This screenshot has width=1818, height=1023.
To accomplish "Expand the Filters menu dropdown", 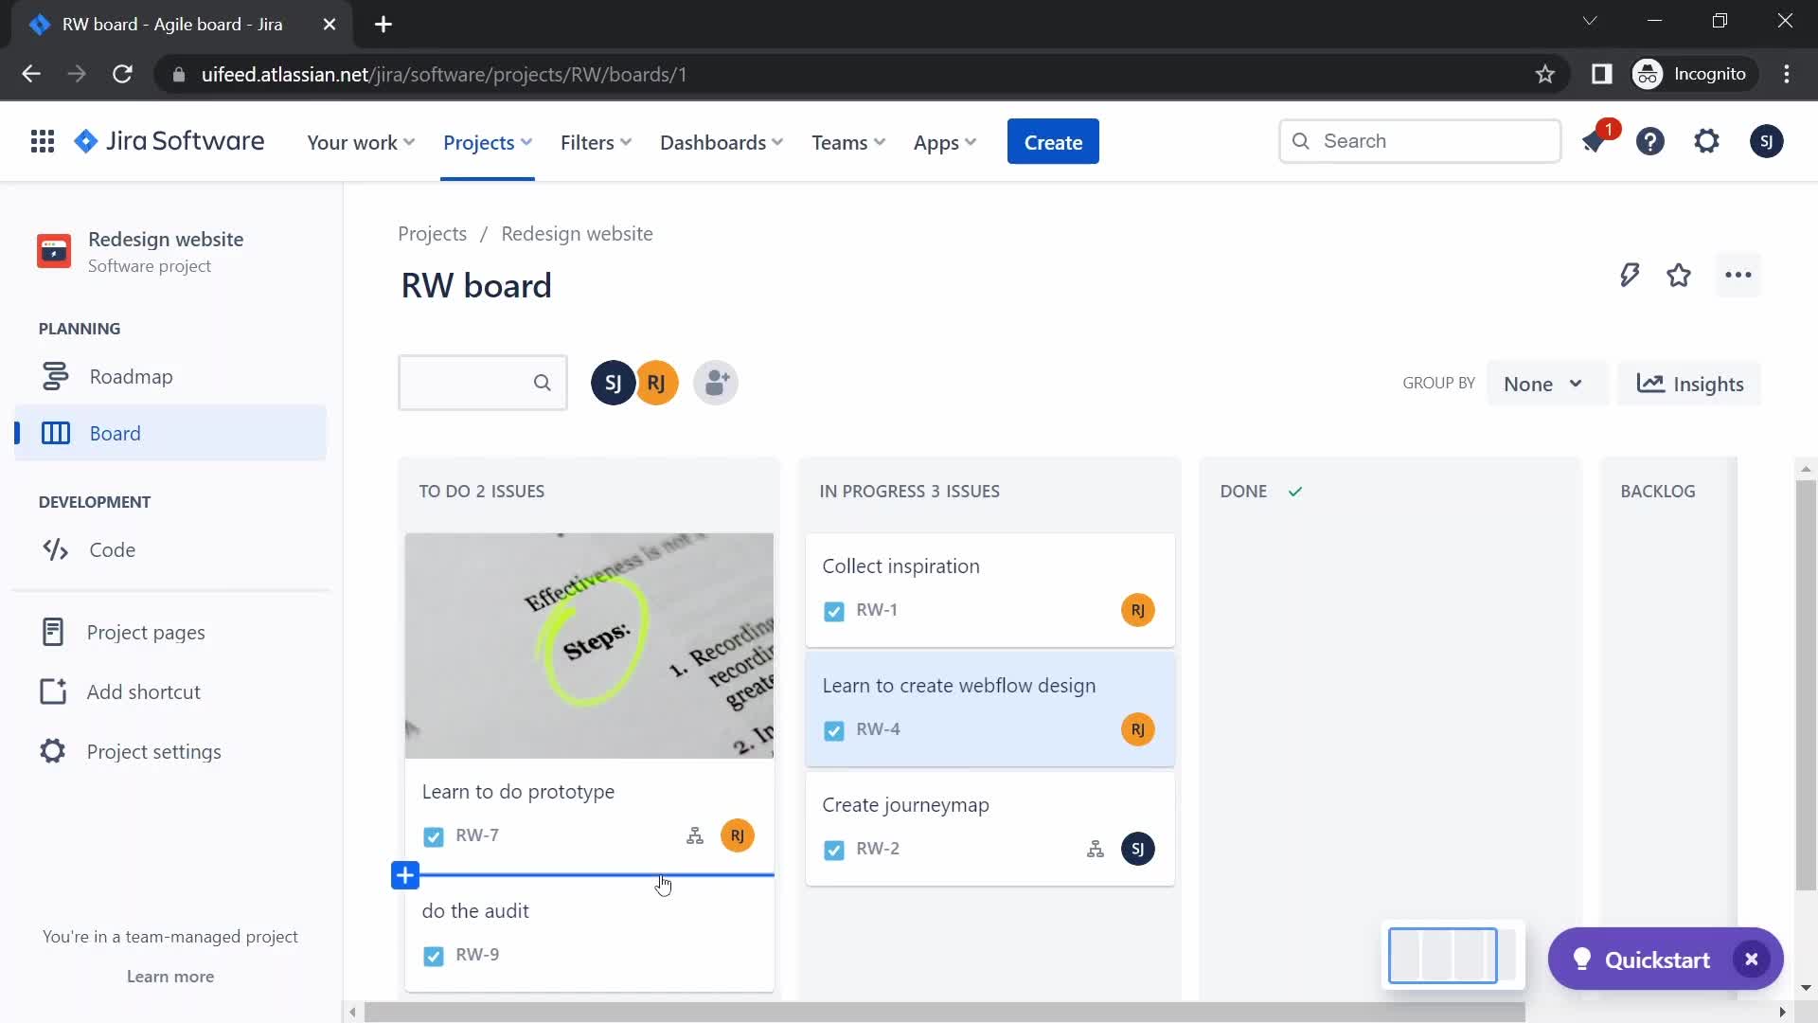I will click(595, 141).
